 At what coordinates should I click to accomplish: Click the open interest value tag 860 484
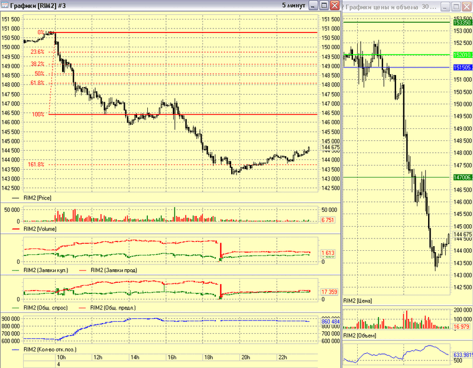pyautogui.click(x=331, y=322)
